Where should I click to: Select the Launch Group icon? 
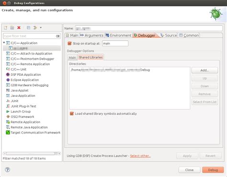[8, 111]
